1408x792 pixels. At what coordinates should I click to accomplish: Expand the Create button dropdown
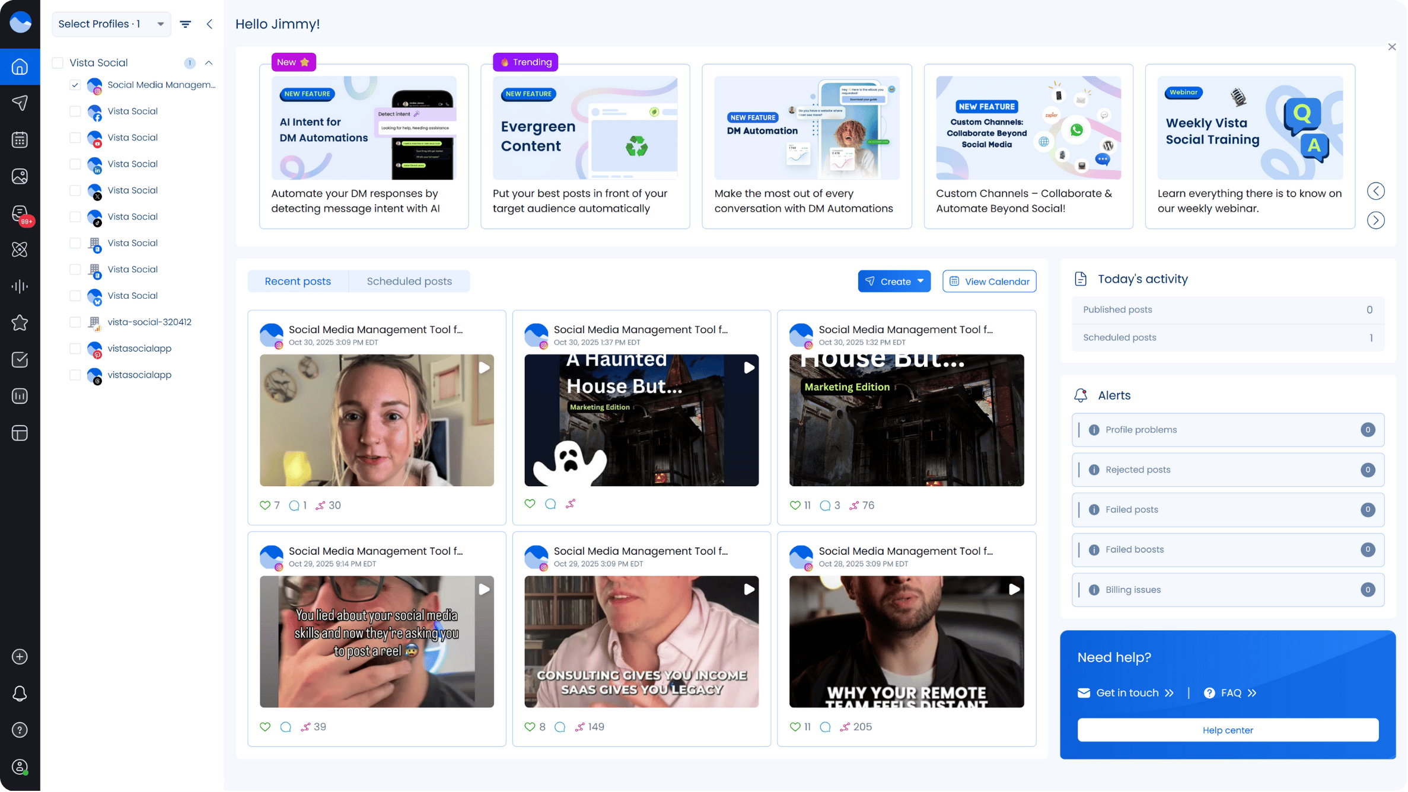click(920, 282)
